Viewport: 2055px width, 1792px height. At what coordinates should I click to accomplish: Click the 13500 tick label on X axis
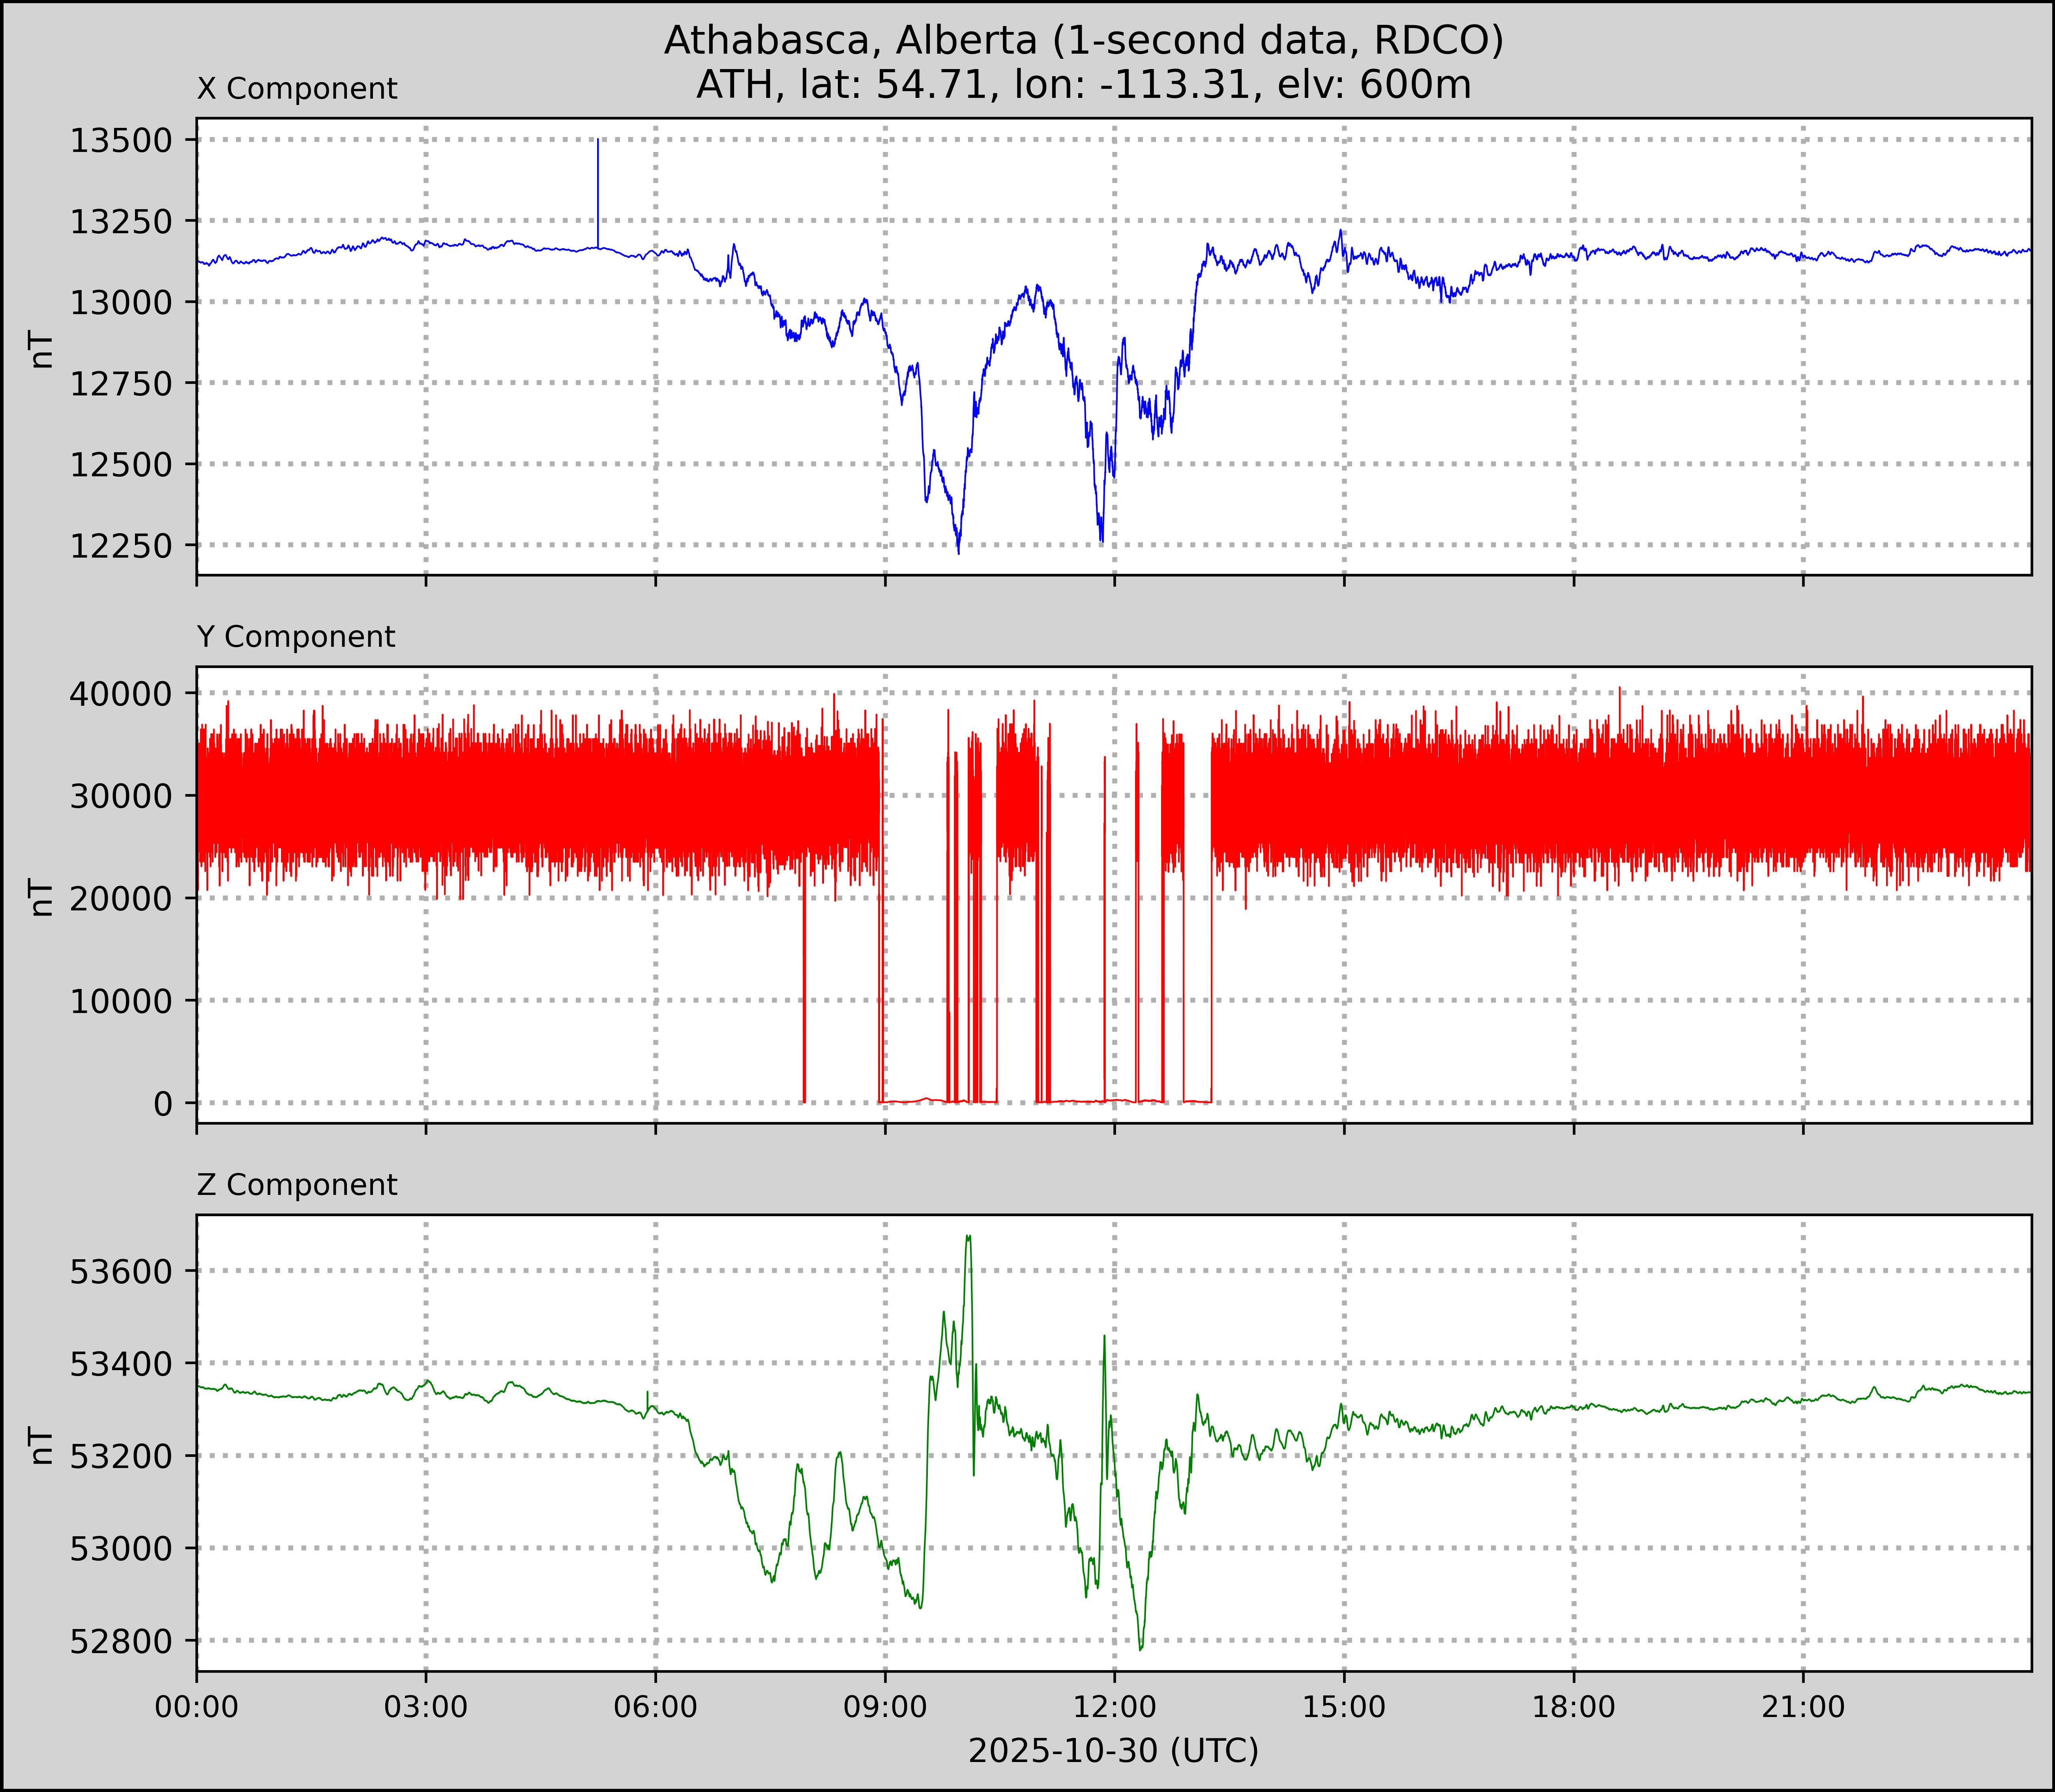121,141
